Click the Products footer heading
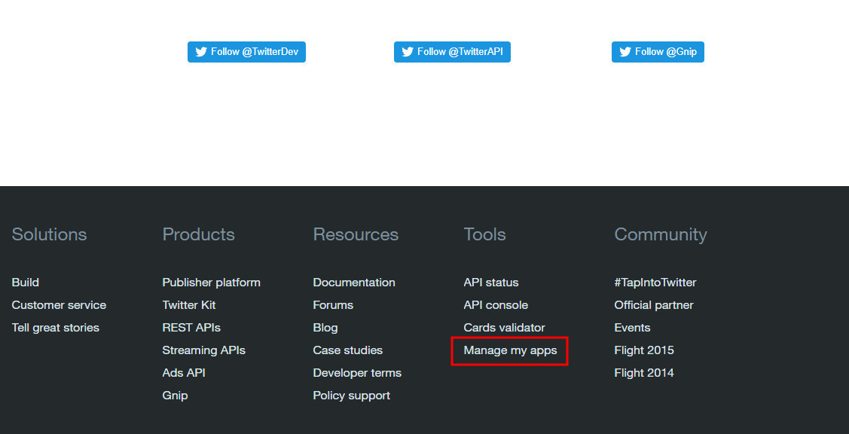 pyautogui.click(x=199, y=234)
